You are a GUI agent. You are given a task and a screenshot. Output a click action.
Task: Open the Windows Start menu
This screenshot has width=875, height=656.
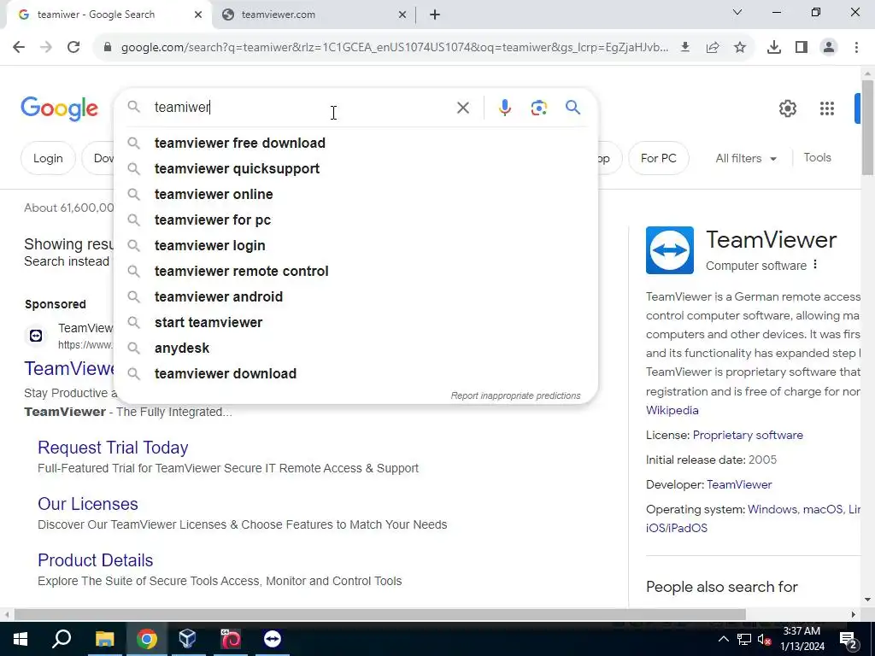coord(20,639)
